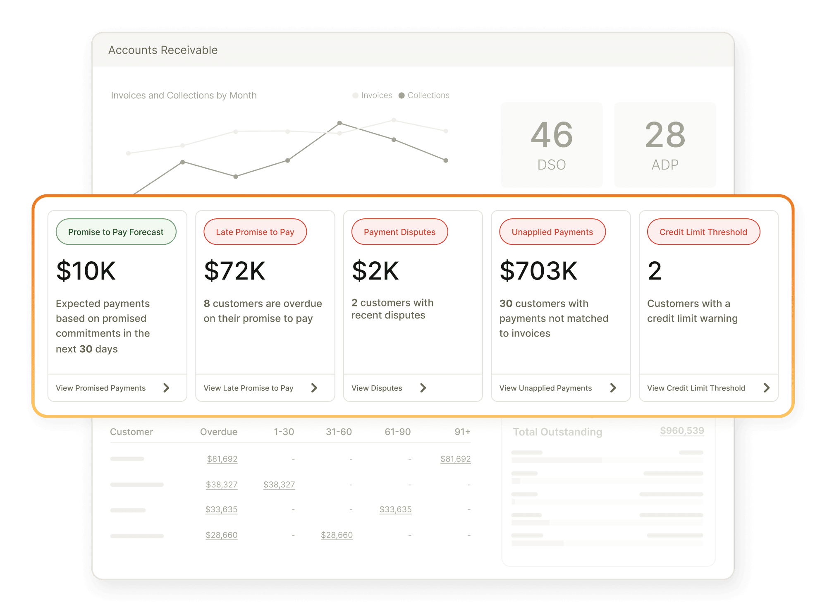Select the Promise to Pay Forecast tag
Viewport: 827px width, 612px height.
(116, 232)
